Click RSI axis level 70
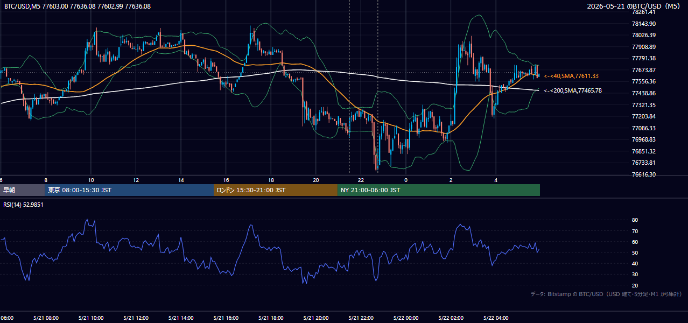This screenshot has height=323, width=688. (x=635, y=231)
